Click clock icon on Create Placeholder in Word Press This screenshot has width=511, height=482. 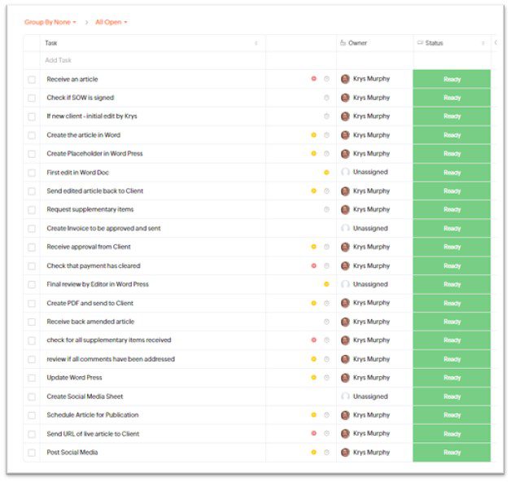(x=326, y=154)
